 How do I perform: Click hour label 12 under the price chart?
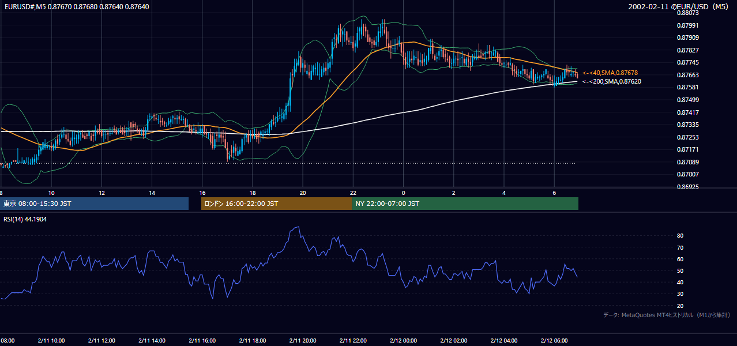tap(101, 193)
